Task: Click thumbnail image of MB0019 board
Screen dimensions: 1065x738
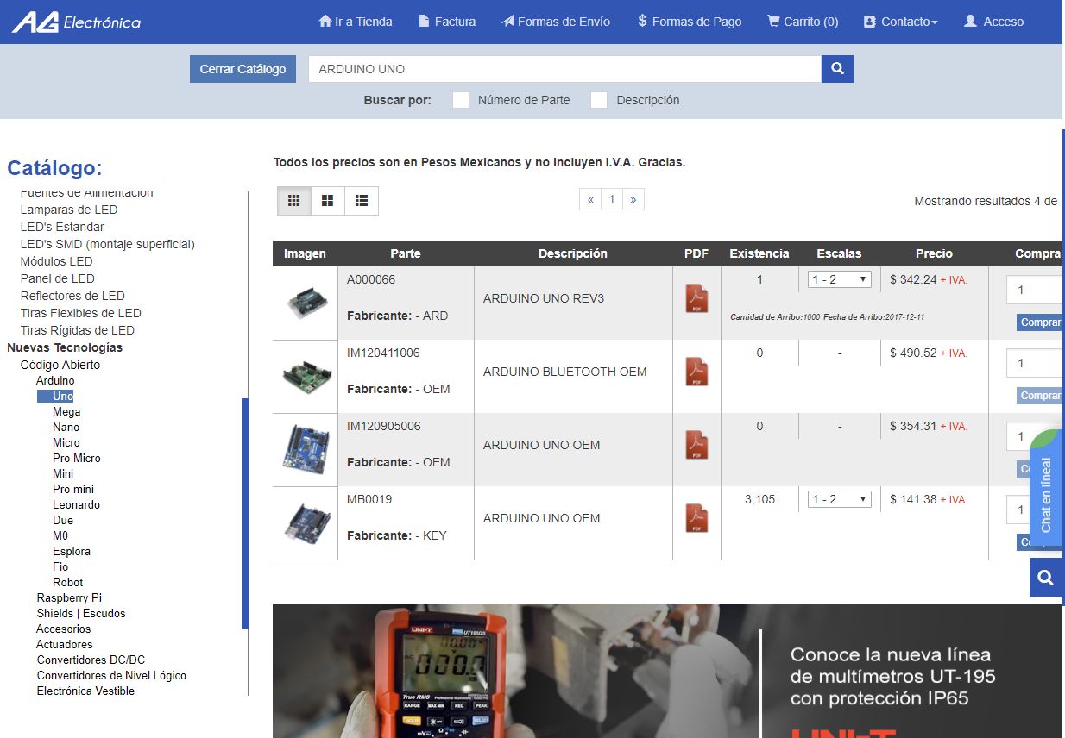Action: click(x=306, y=522)
